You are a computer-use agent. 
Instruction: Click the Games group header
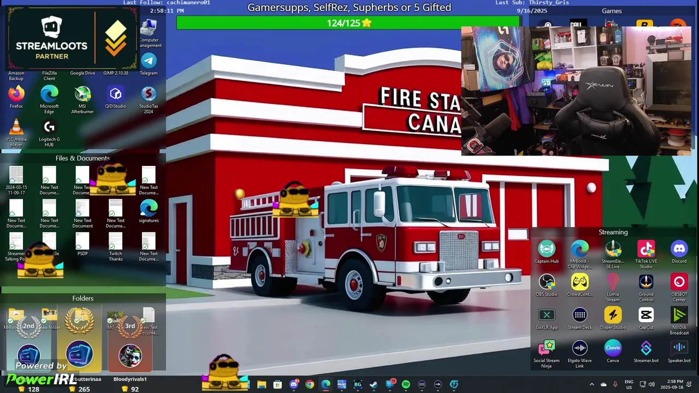click(612, 11)
